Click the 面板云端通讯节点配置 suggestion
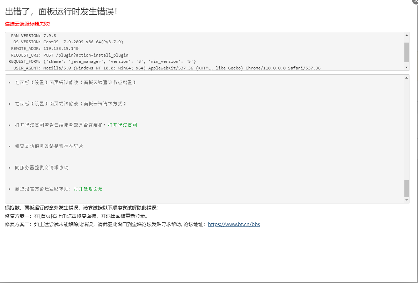Image resolution: width=418 pixels, height=283 pixels. coord(76,82)
